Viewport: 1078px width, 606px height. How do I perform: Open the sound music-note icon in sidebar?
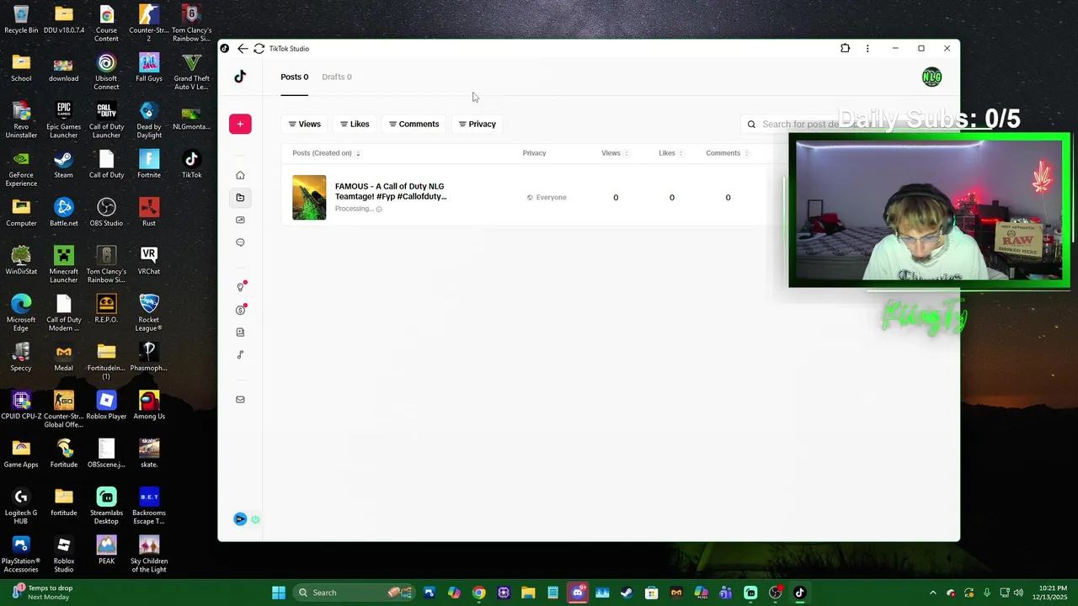(x=240, y=354)
